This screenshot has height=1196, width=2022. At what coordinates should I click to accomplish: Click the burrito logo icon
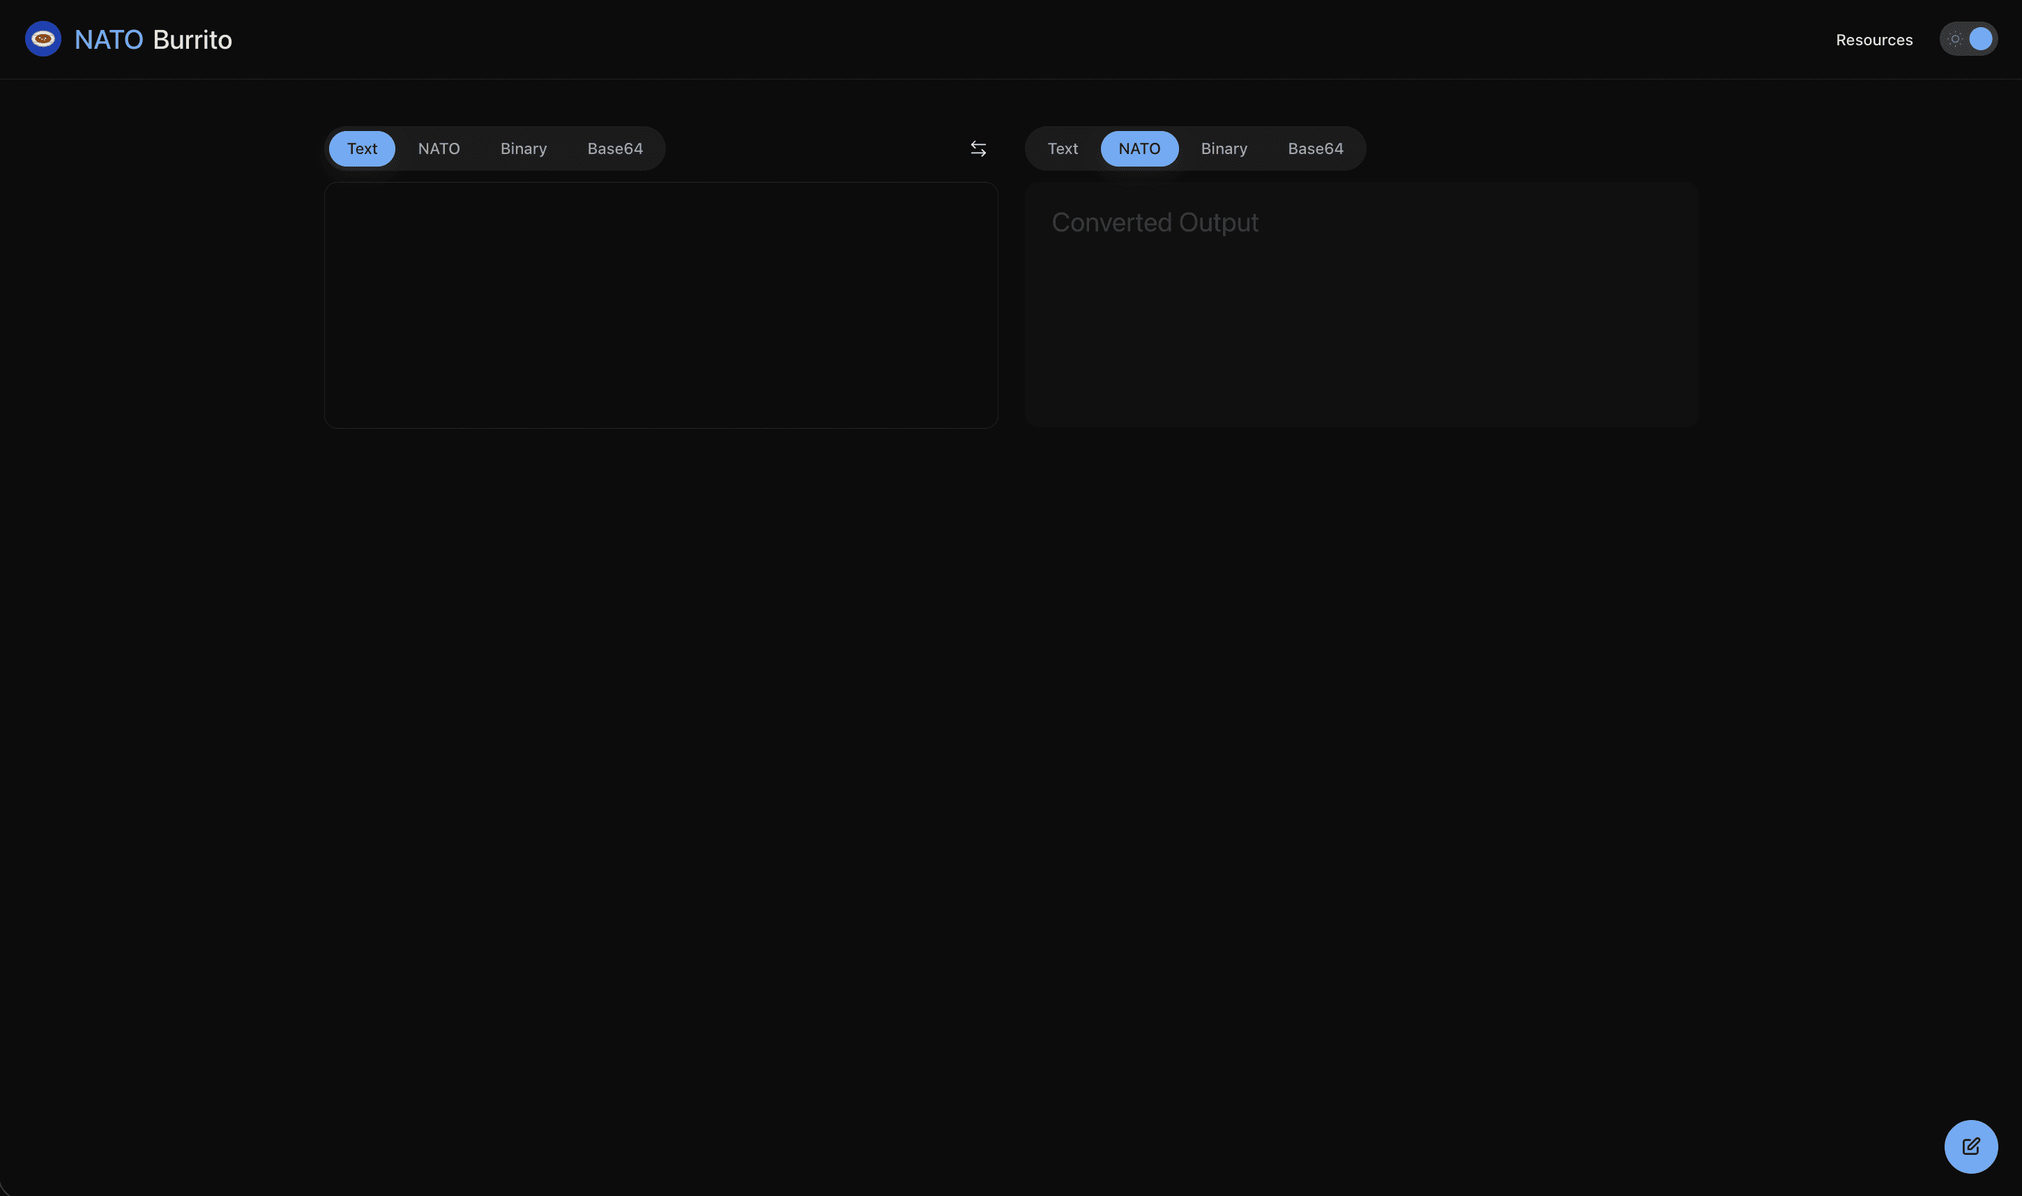(x=43, y=39)
